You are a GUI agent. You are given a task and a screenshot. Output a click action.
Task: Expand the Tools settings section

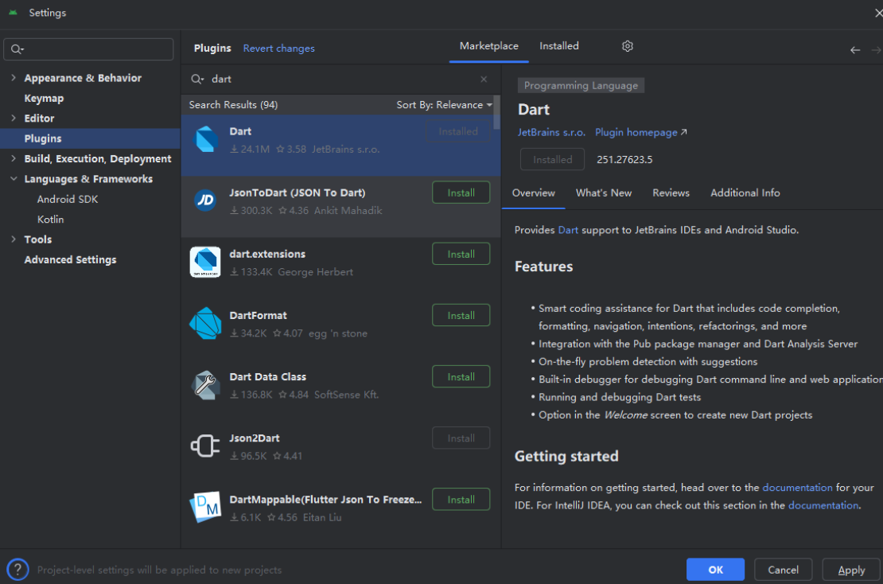pyautogui.click(x=14, y=239)
